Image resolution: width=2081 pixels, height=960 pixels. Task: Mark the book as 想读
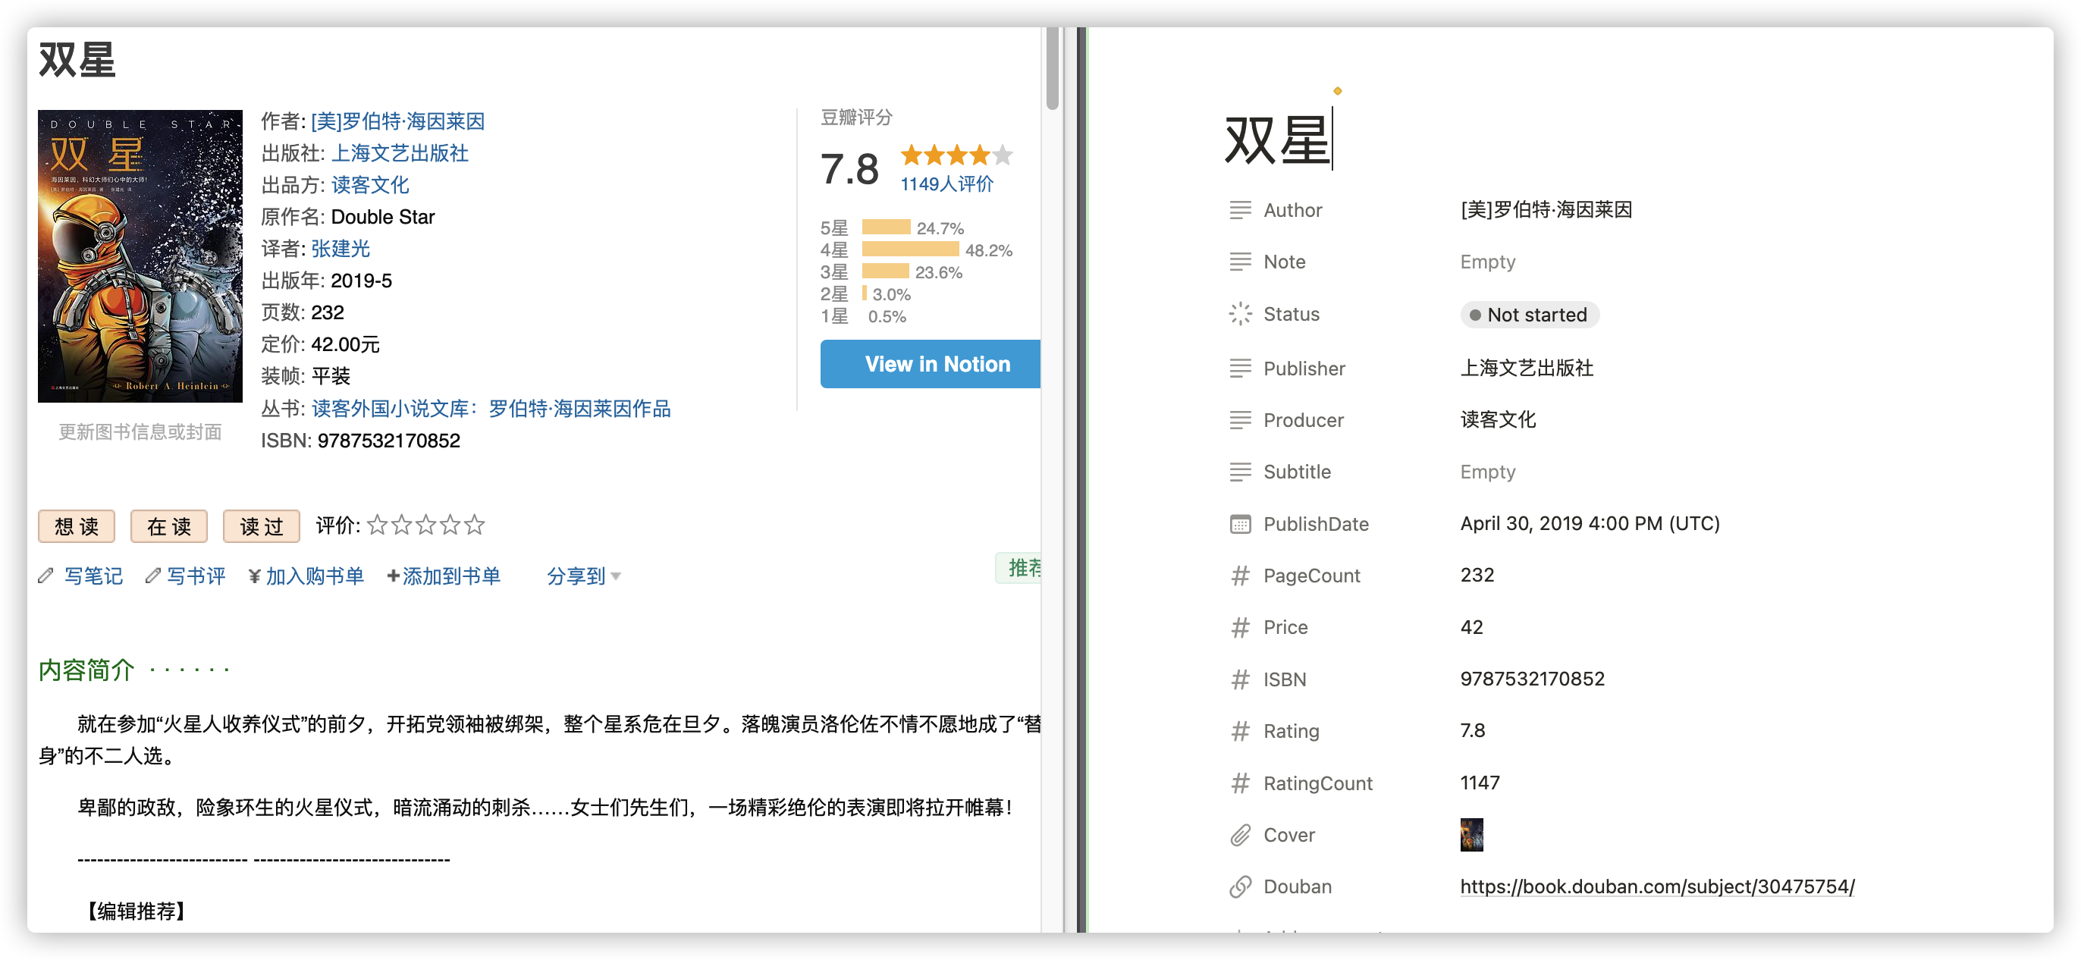click(77, 526)
